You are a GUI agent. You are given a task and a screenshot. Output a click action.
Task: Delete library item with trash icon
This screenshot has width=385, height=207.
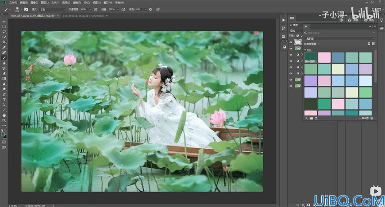[x=372, y=118]
